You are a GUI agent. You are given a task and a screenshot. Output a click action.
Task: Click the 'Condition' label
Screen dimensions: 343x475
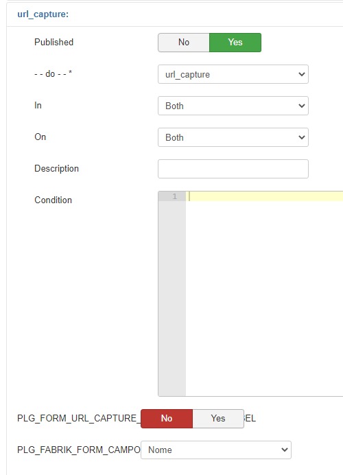pyautogui.click(x=54, y=200)
